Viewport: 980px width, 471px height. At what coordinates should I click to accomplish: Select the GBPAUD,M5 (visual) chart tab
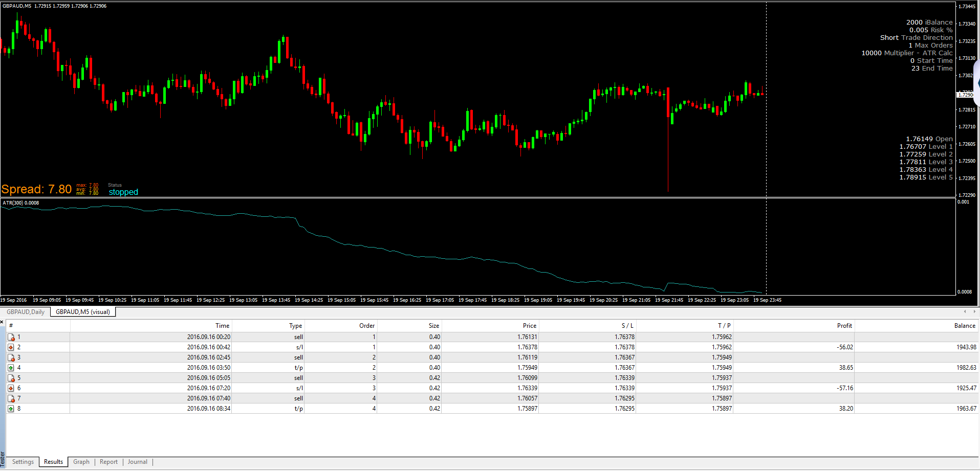pos(83,312)
